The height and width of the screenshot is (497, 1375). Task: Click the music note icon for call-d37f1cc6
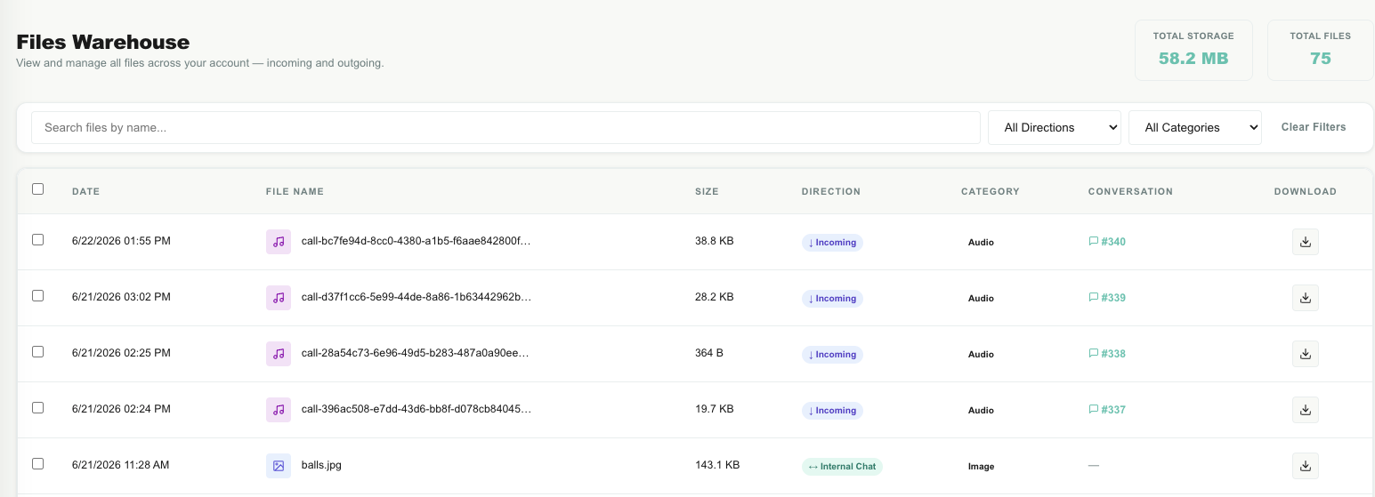point(279,298)
